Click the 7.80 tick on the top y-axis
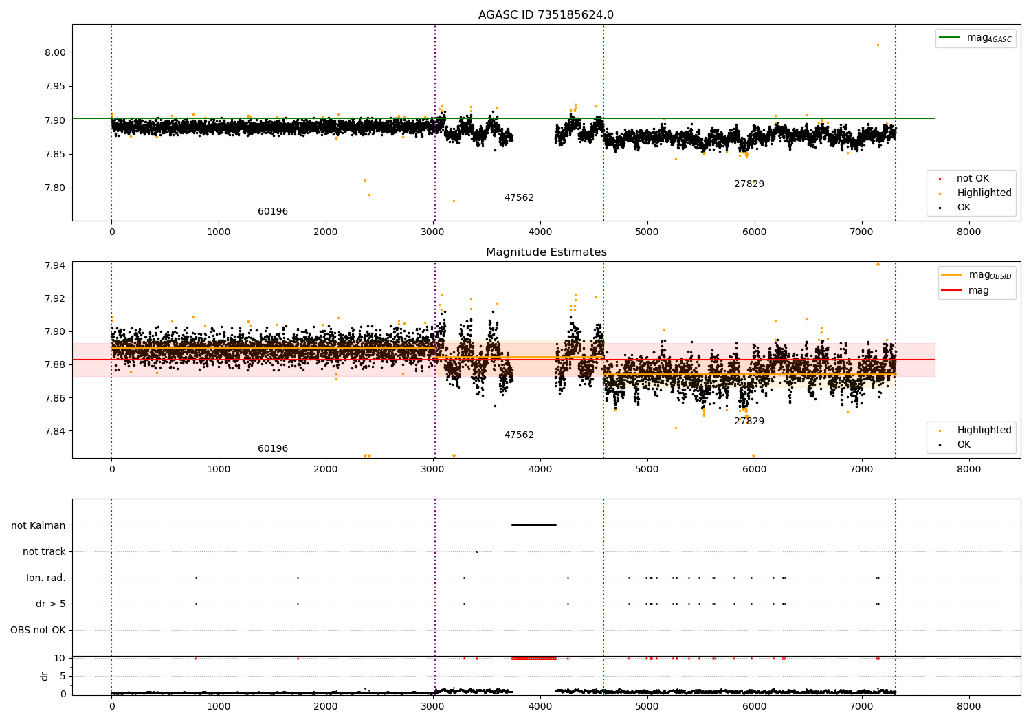Screen dimensions: 1031x722 coord(55,188)
